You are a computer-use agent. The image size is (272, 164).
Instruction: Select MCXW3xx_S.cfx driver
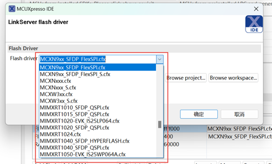(97, 101)
